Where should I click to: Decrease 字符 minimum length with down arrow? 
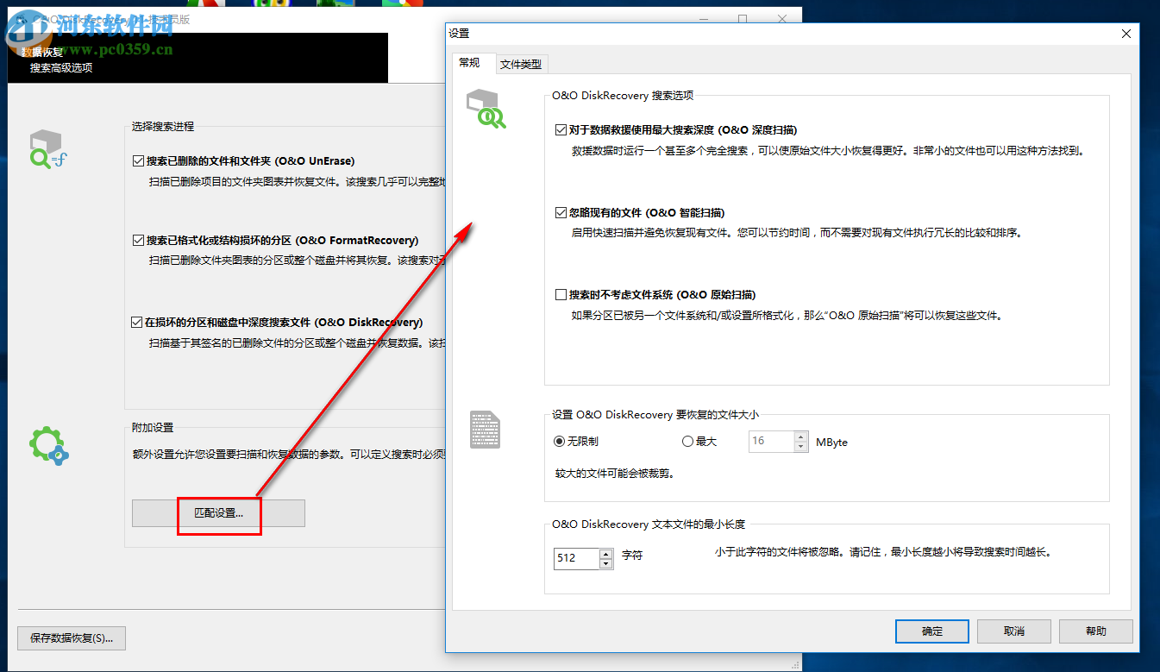click(605, 563)
